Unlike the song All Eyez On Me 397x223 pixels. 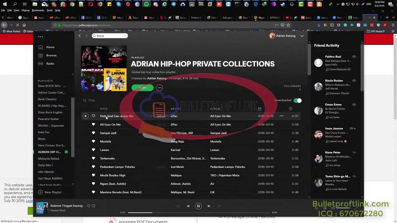pyautogui.click(x=93, y=125)
